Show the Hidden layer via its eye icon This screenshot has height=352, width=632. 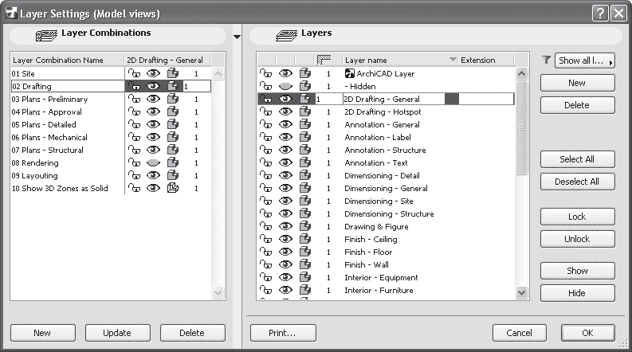(285, 86)
